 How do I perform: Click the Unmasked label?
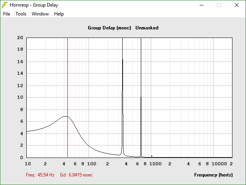point(147,28)
